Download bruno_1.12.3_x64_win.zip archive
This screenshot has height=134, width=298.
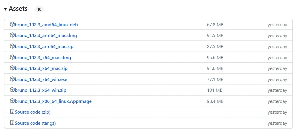point(41,90)
